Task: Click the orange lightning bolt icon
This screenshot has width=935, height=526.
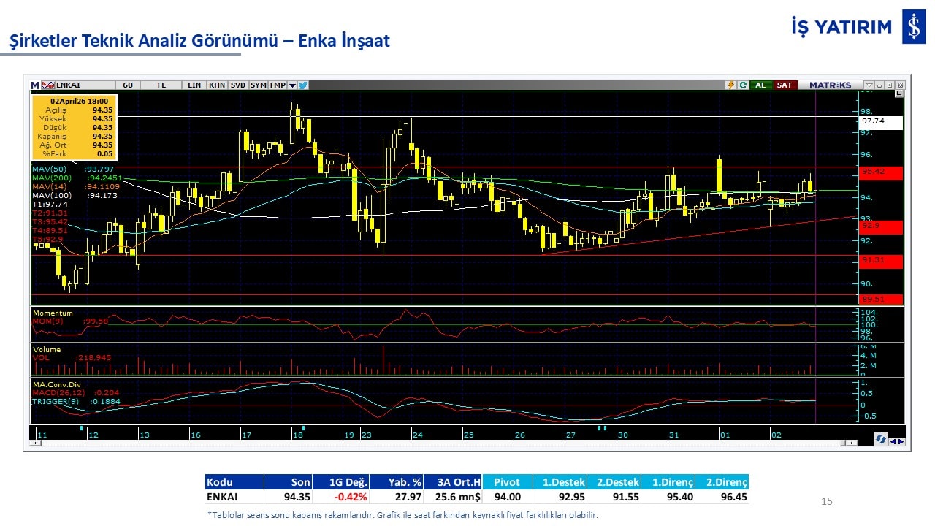Action: tap(730, 85)
